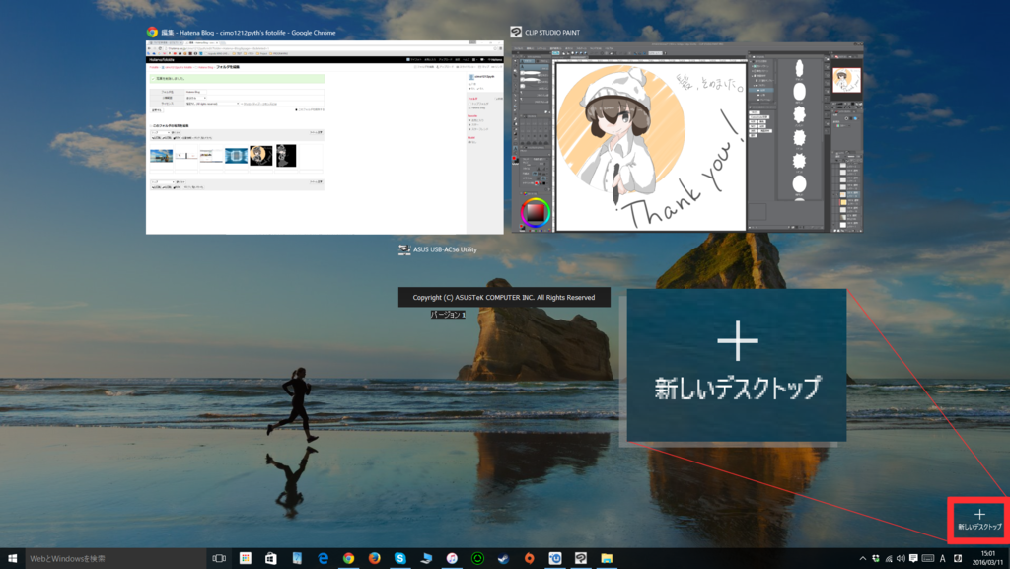Switch to Google Chrome via taskbar icon
1010x569 pixels.
click(348, 558)
